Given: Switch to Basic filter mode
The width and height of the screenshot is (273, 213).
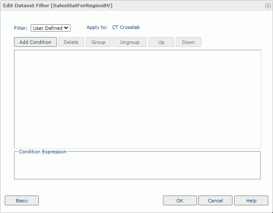Looking at the screenshot, I should [x=22, y=201].
